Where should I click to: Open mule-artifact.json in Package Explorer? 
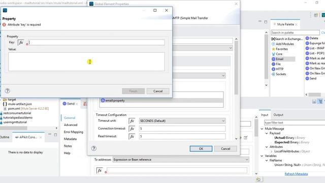coord(18,104)
